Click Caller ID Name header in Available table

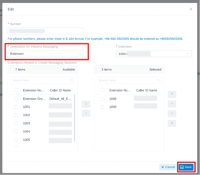[60, 90]
